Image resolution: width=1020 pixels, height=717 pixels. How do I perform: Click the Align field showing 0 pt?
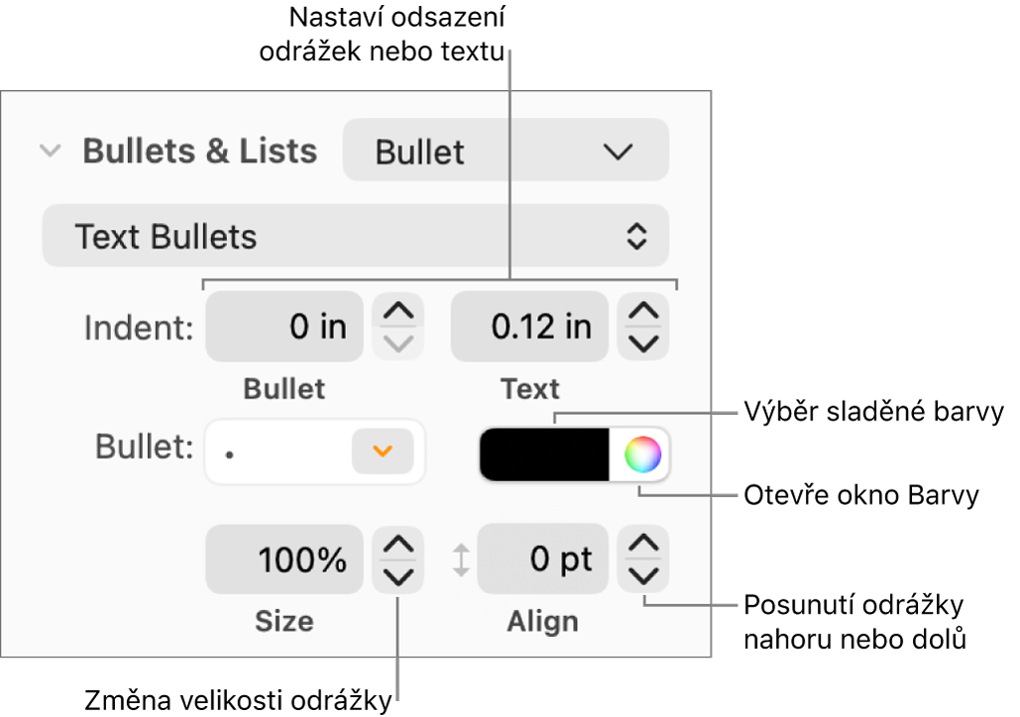click(x=542, y=559)
